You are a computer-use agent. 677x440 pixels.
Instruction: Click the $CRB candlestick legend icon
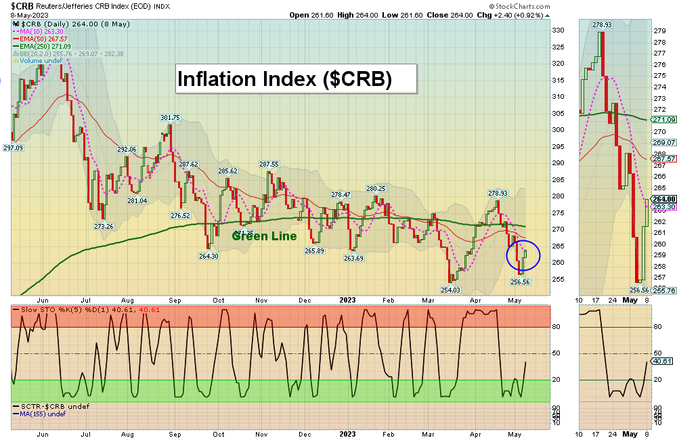[x=14, y=24]
